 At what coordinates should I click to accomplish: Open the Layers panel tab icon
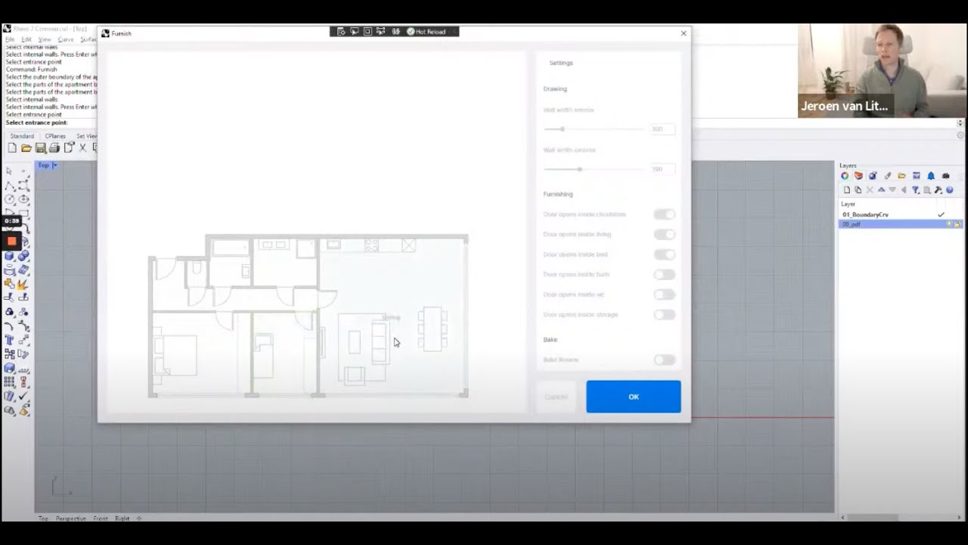[858, 176]
